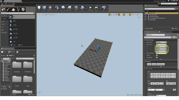Click the Simulate play arrow icon
This screenshot has width=179, height=100.
90,8
